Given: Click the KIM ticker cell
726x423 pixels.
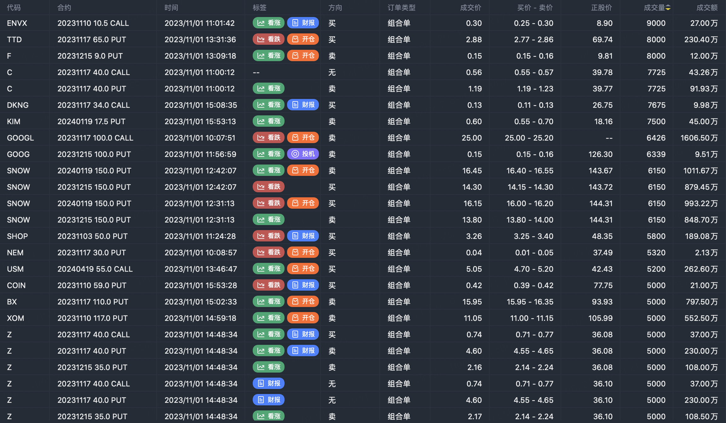Looking at the screenshot, I should [14, 121].
